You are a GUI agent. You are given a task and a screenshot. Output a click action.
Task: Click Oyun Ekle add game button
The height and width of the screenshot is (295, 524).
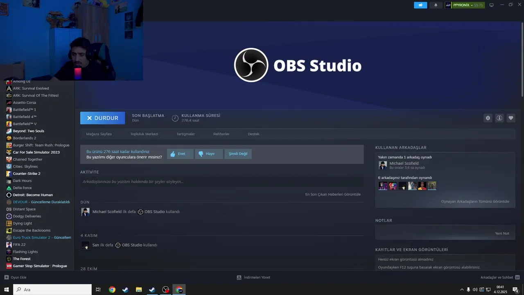16,277
